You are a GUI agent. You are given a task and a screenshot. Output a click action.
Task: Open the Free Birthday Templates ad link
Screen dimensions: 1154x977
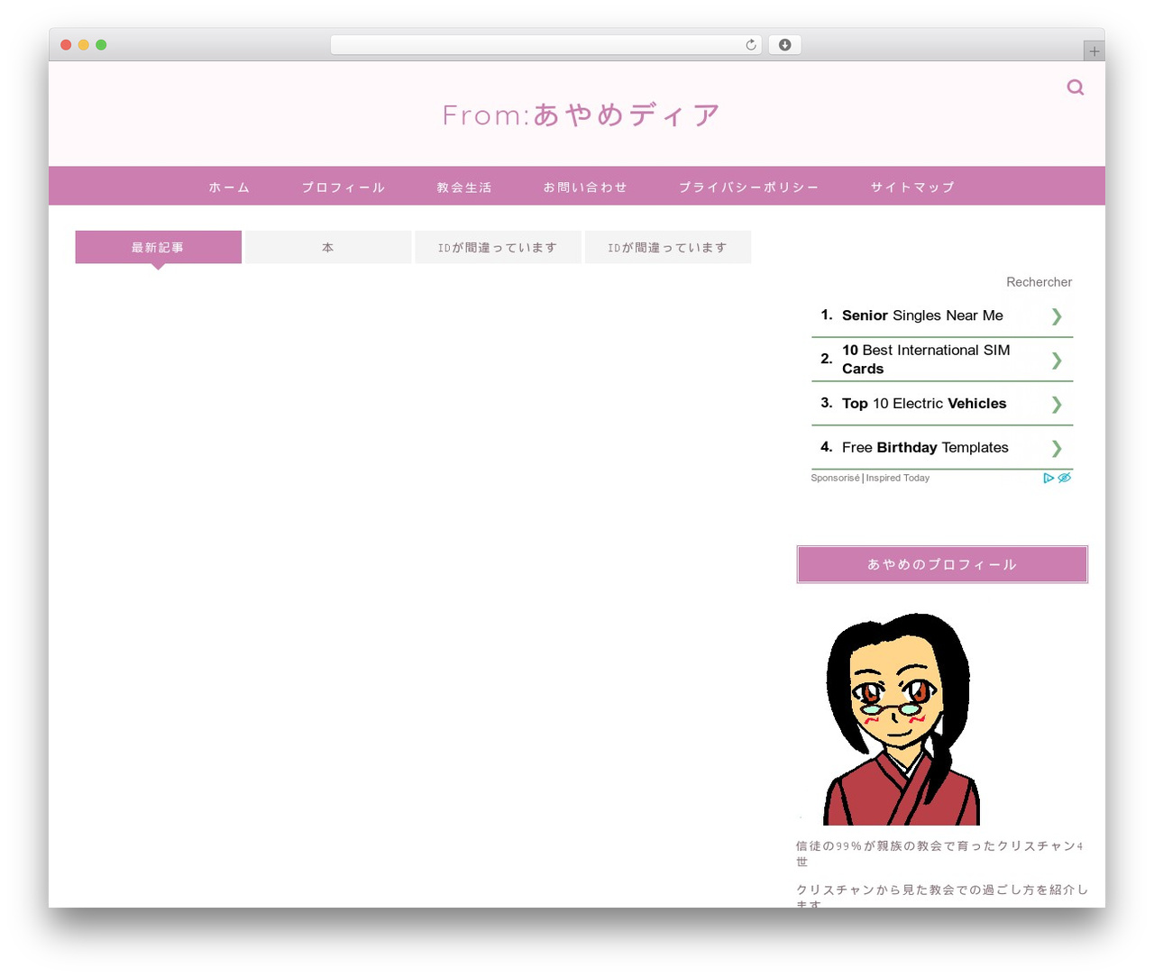(925, 448)
